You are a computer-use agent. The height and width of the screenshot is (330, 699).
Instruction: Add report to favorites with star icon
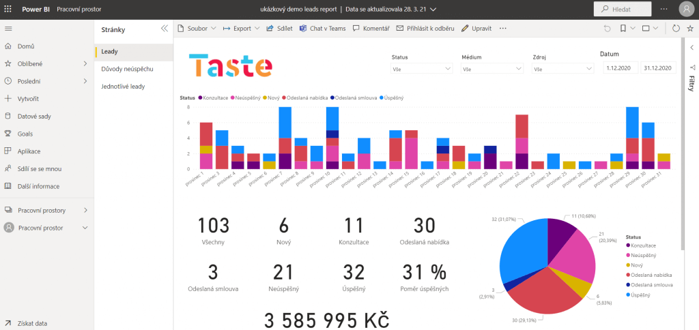[691, 29]
